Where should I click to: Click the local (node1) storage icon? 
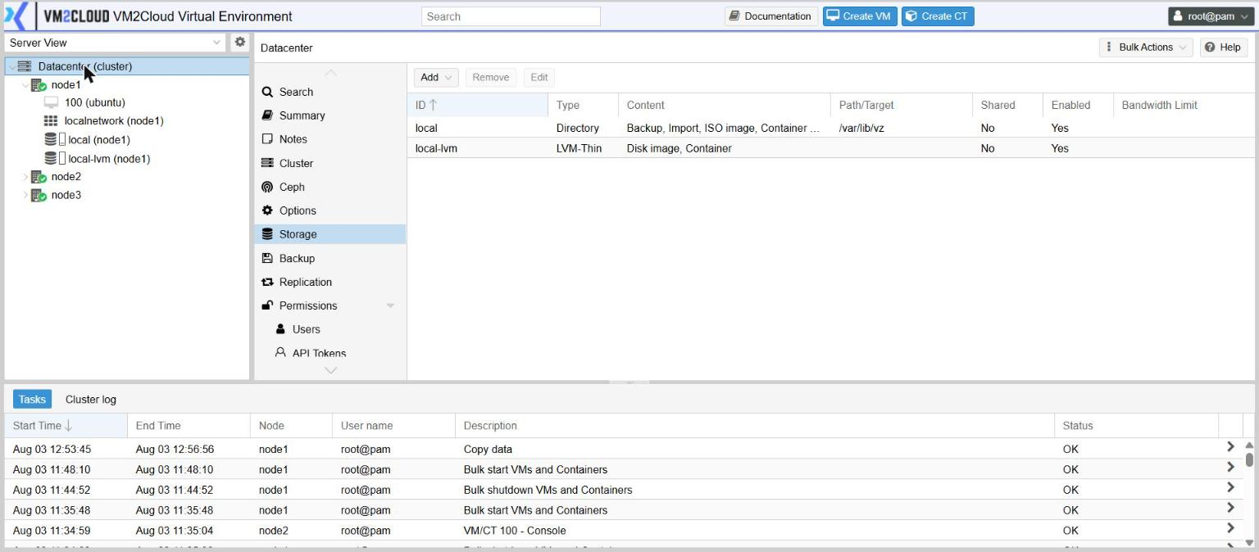(x=54, y=139)
